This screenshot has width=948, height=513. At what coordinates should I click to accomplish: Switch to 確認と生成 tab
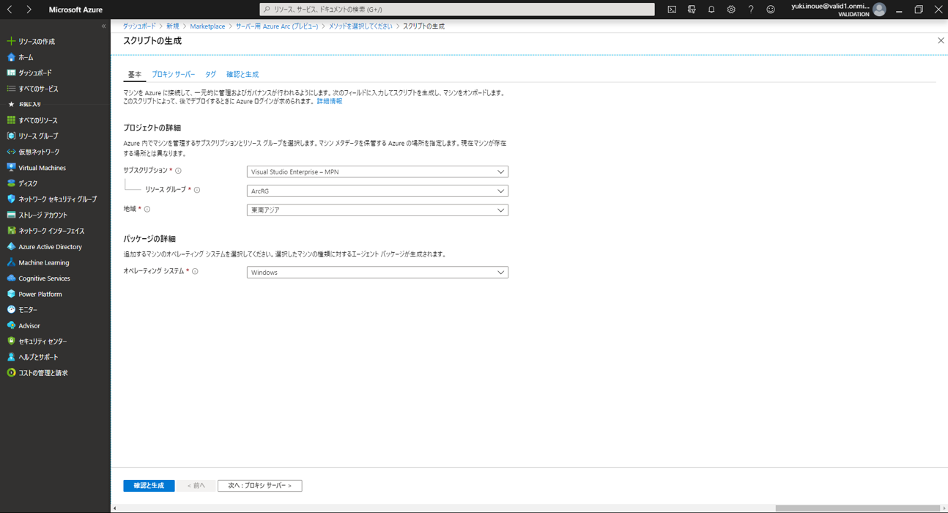242,75
